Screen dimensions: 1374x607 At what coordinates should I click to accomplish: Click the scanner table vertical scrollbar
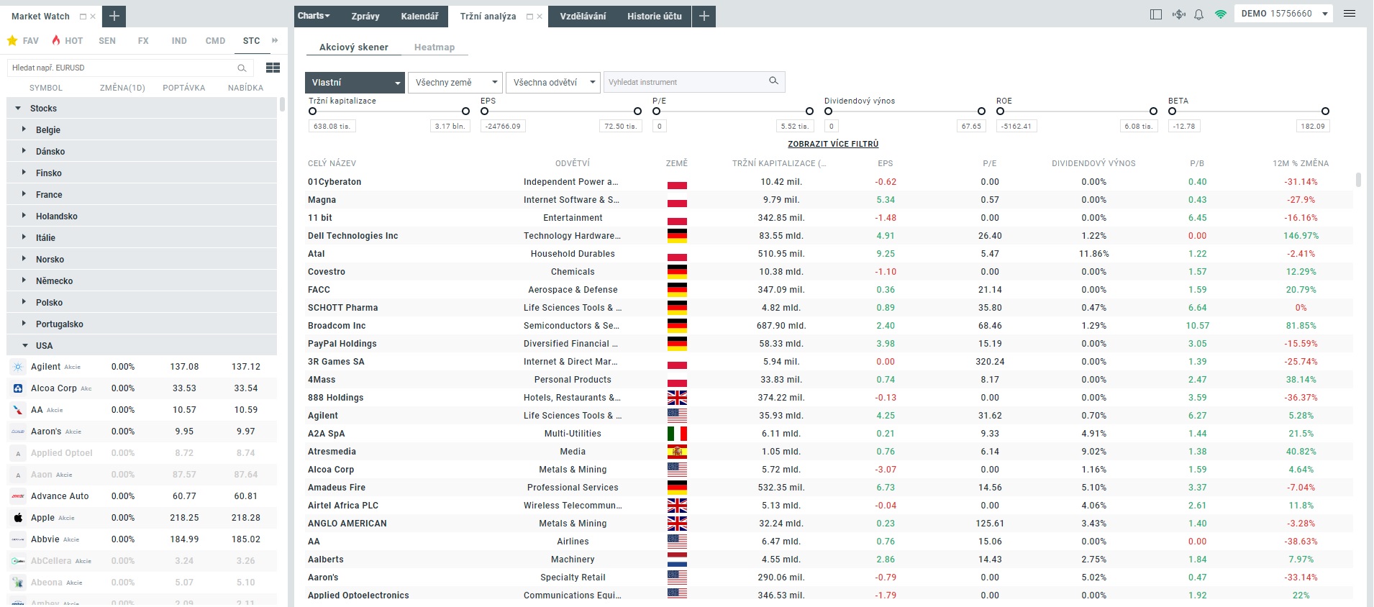pyautogui.click(x=1358, y=179)
